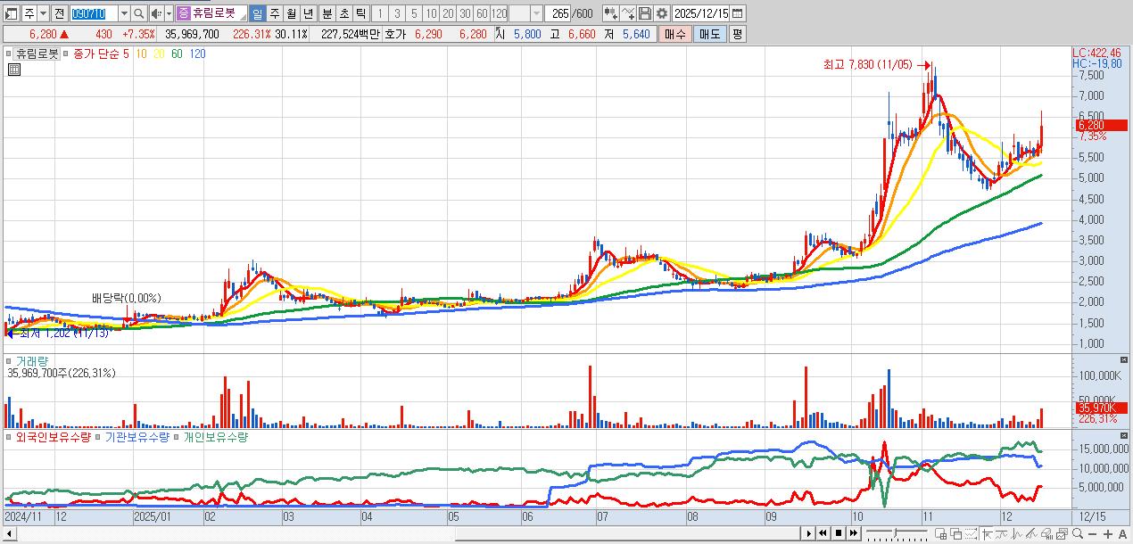Image resolution: width=1133 pixels, height=544 pixels.
Task: Click the 개인보유수량 legend label
Action: (216, 437)
